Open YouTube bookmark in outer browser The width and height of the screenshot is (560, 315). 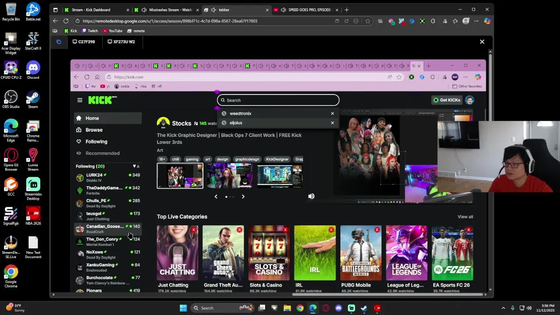(112, 31)
